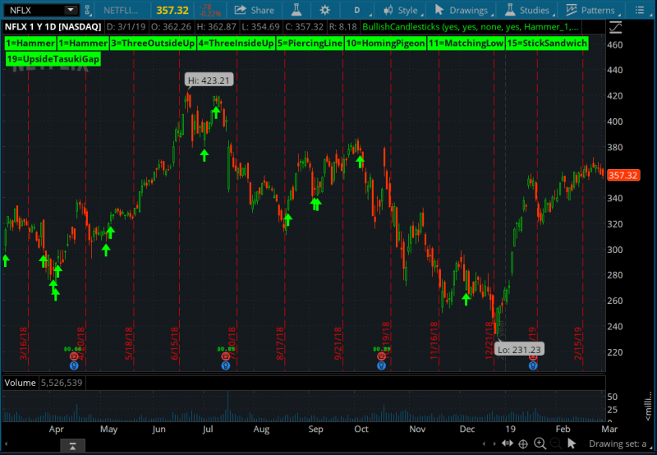The image size is (657, 455).
Task: Open the Studies dropdown menu
Action: [529, 10]
